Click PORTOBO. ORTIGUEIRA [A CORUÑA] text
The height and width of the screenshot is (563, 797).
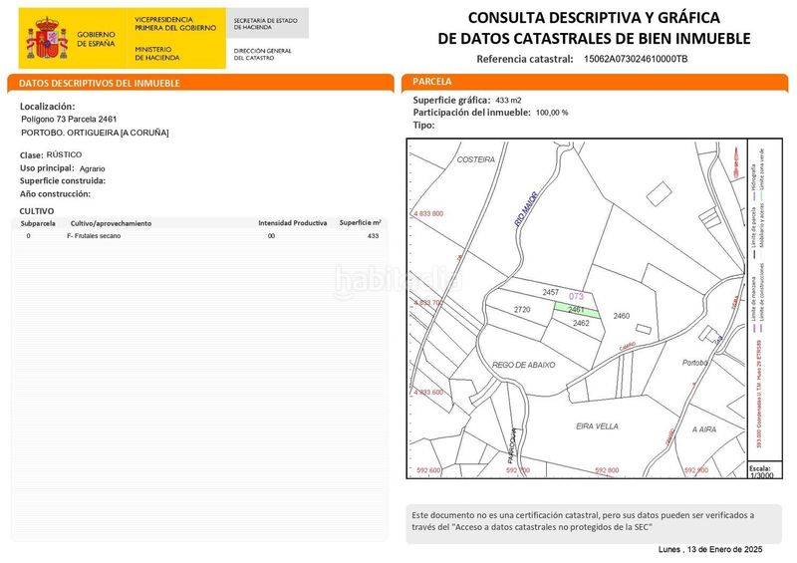95,133
